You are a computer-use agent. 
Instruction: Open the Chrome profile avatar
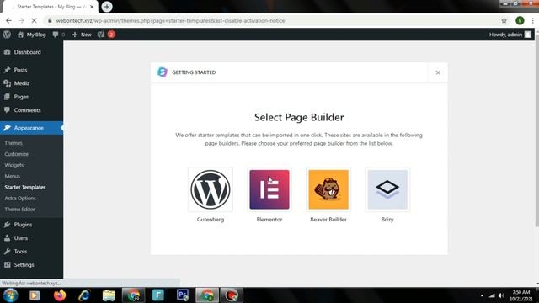click(520, 20)
